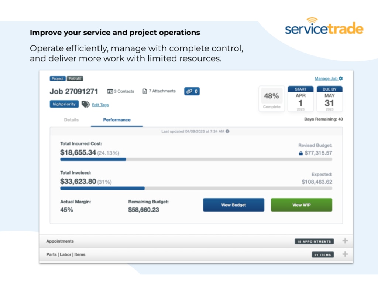Click the ServiceTrade logo
The width and height of the screenshot is (378, 284).
[324, 27]
